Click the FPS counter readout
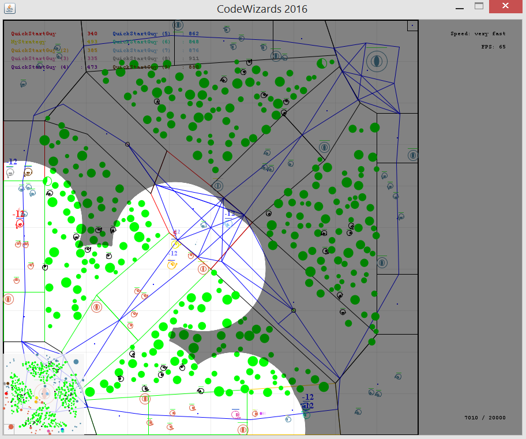Image resolution: width=526 pixels, height=439 pixels. (493, 47)
